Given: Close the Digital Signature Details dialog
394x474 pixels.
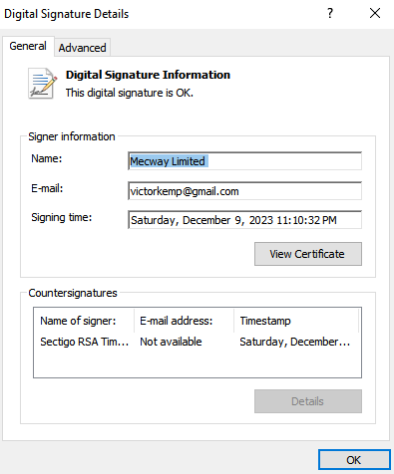Looking at the screenshot, I should (x=375, y=13).
